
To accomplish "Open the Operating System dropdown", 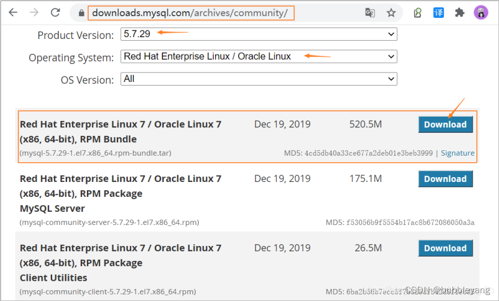I will click(259, 56).
